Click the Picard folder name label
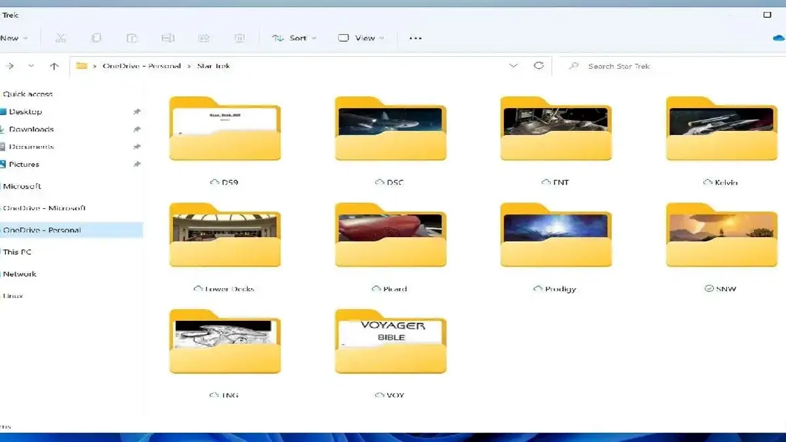 click(395, 289)
